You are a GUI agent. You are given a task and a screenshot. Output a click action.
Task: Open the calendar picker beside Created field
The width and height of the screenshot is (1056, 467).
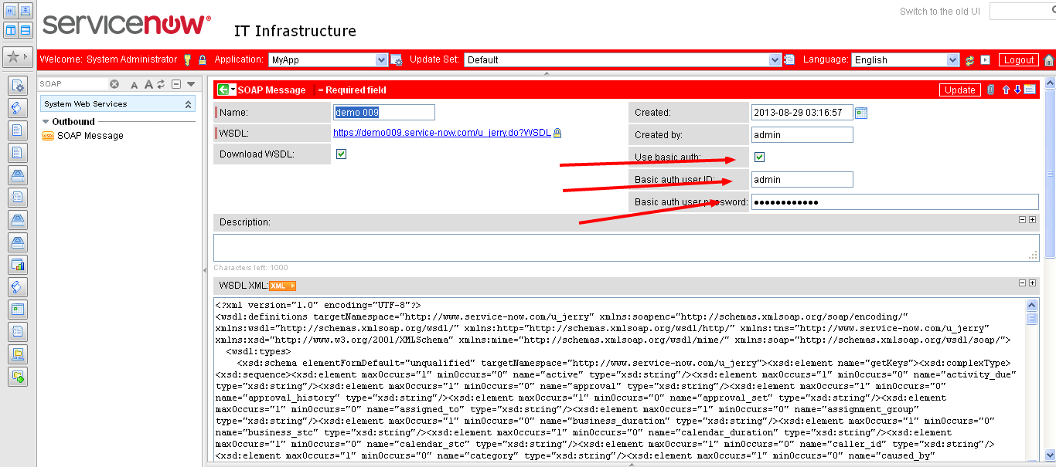[x=861, y=113]
